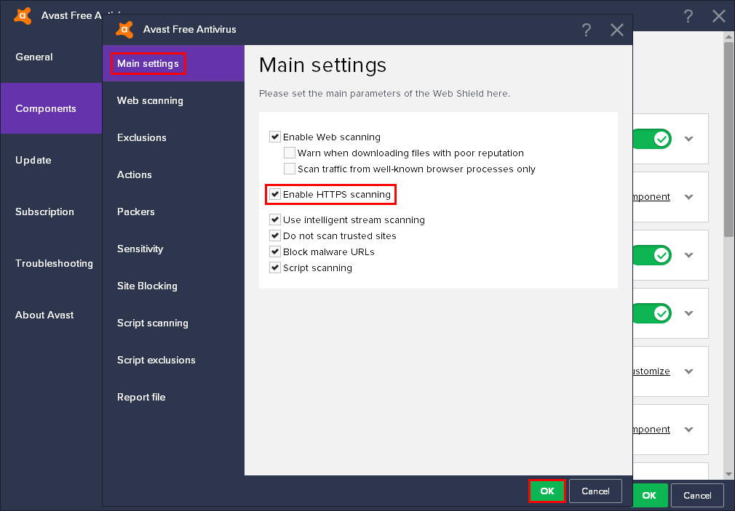Open help in the background settings window
Image resolution: width=735 pixels, height=511 pixels.
coord(688,16)
